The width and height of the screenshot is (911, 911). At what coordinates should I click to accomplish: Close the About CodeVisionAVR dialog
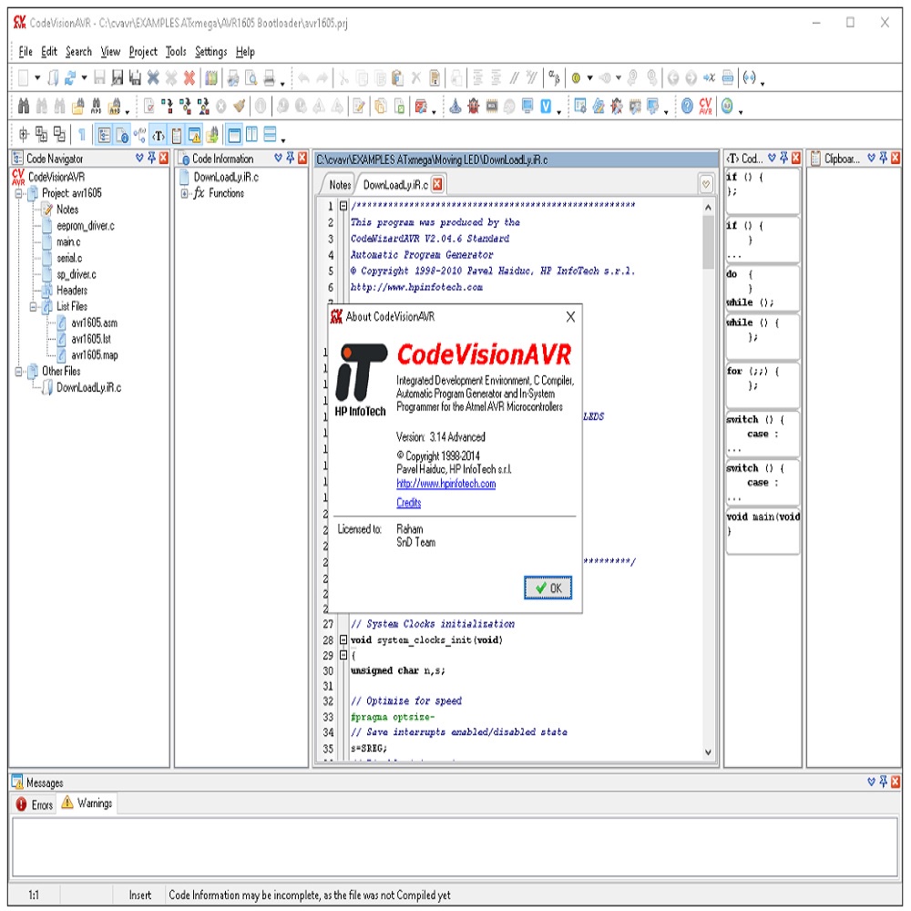570,317
